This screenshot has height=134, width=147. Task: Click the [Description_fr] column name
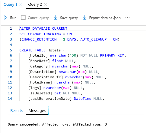coord(46,77)
